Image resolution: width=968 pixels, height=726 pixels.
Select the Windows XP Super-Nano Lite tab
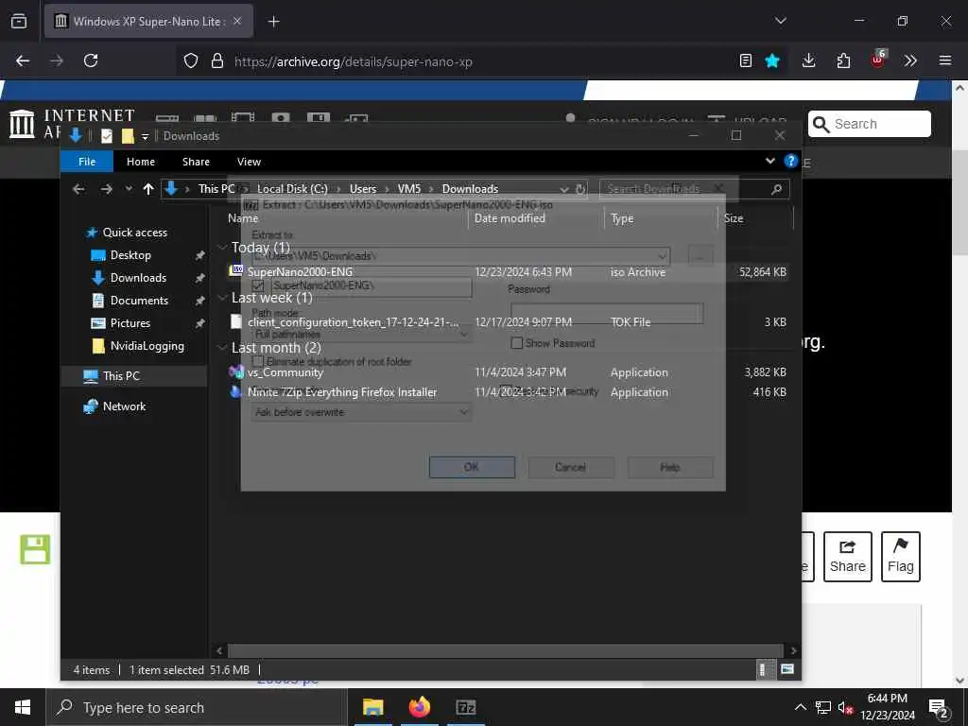coord(148,22)
